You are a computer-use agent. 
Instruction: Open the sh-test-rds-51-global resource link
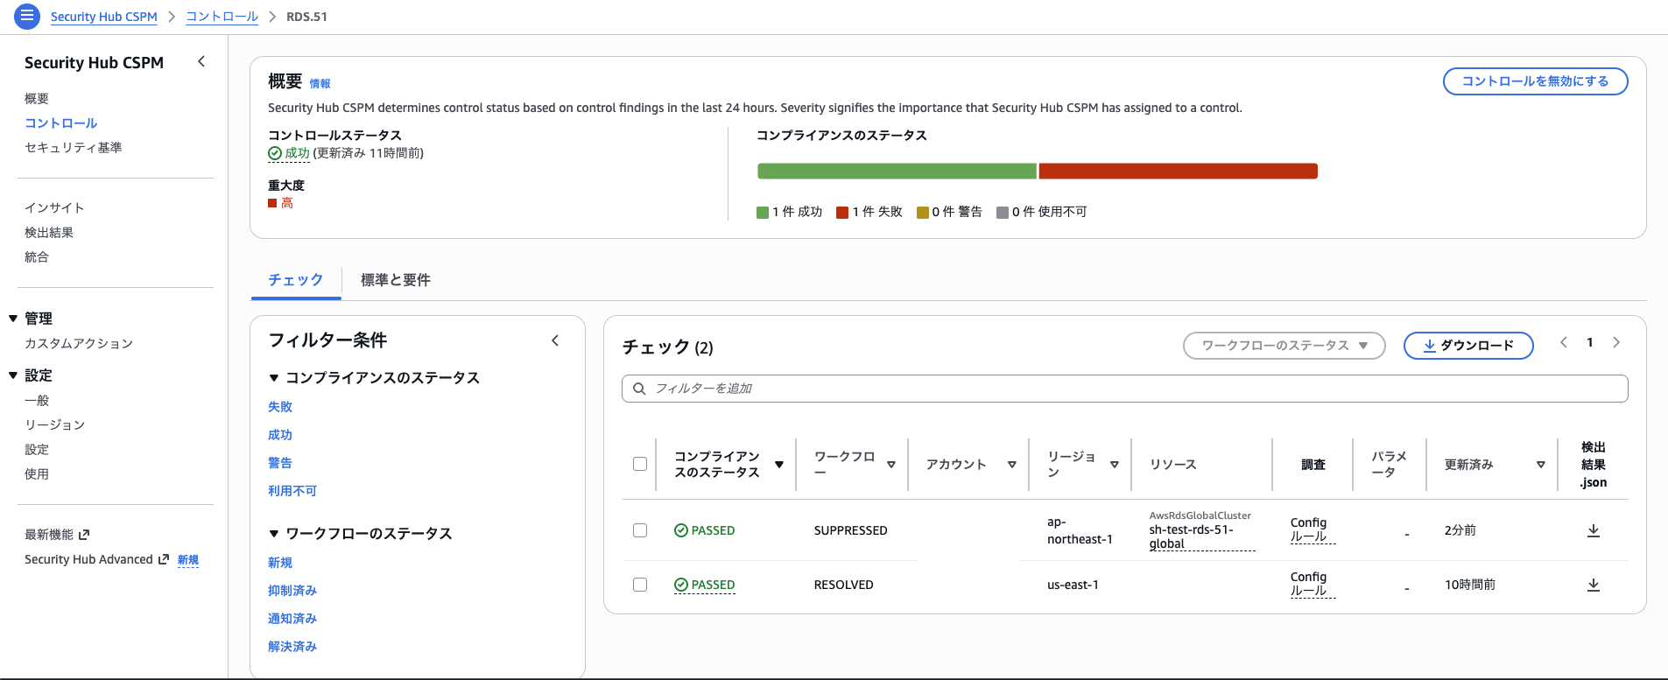1192,536
